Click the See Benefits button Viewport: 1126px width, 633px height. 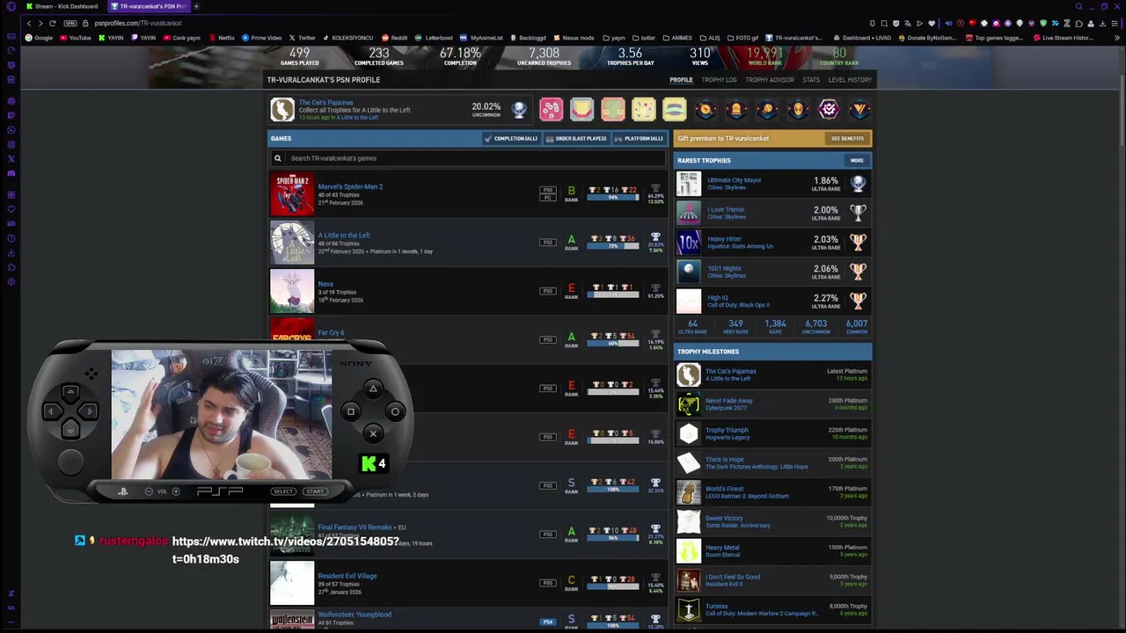tap(847, 138)
